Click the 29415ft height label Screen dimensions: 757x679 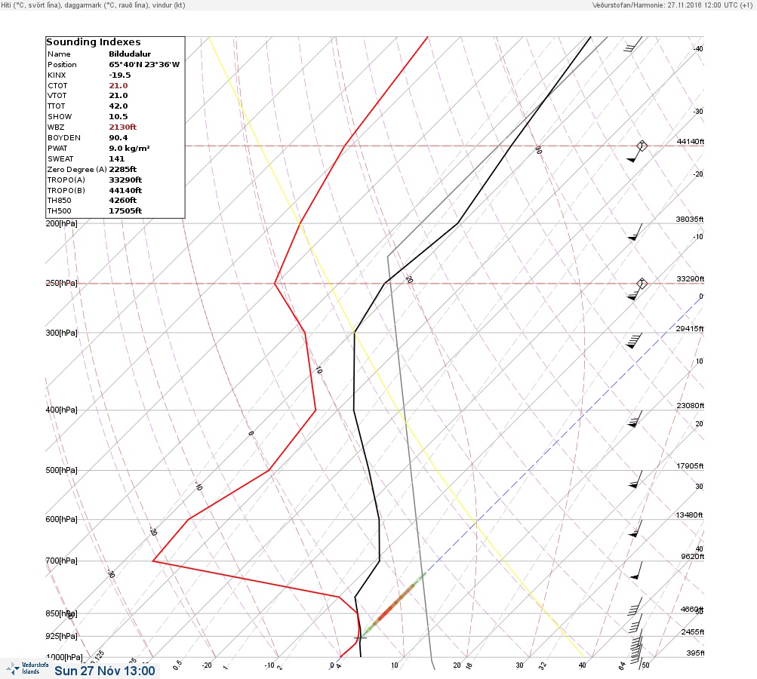point(689,329)
